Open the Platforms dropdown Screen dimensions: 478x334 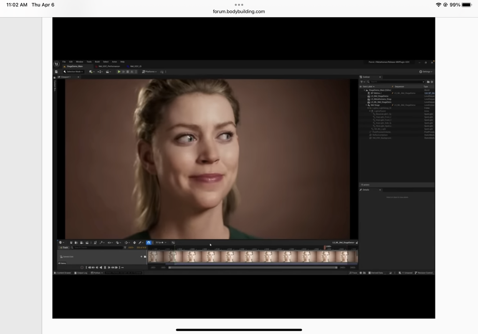[149, 72]
